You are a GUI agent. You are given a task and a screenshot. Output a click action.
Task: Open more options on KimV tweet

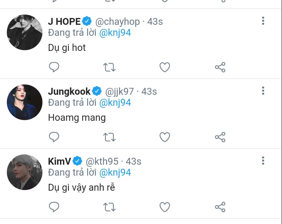pyautogui.click(x=263, y=161)
